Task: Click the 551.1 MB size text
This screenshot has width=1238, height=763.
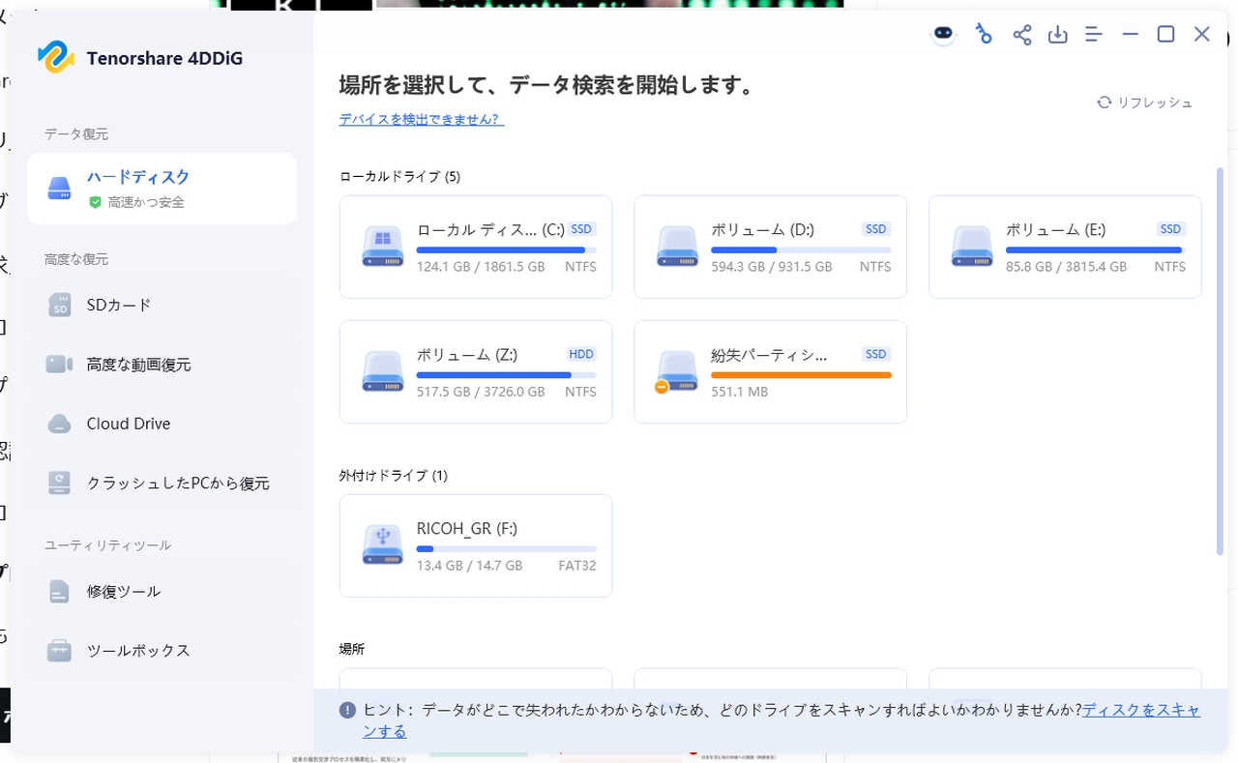Action: click(x=740, y=392)
